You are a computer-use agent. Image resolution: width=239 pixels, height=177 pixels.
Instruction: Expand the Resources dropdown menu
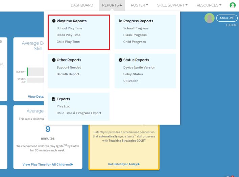coord(209,5)
